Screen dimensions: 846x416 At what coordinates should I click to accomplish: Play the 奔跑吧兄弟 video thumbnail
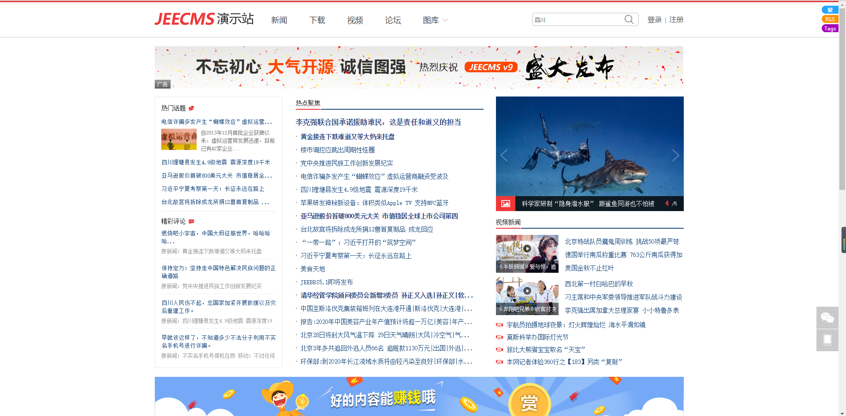(x=527, y=291)
